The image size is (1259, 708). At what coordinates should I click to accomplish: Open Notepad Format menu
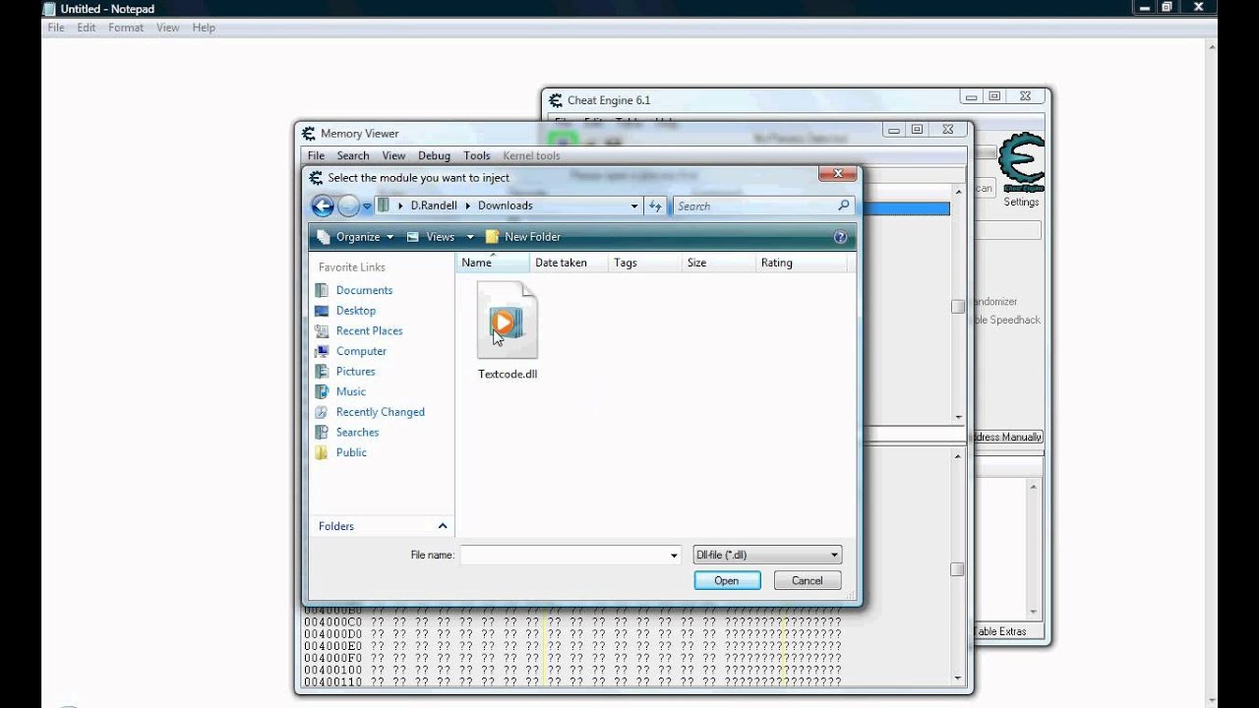pyautogui.click(x=126, y=28)
